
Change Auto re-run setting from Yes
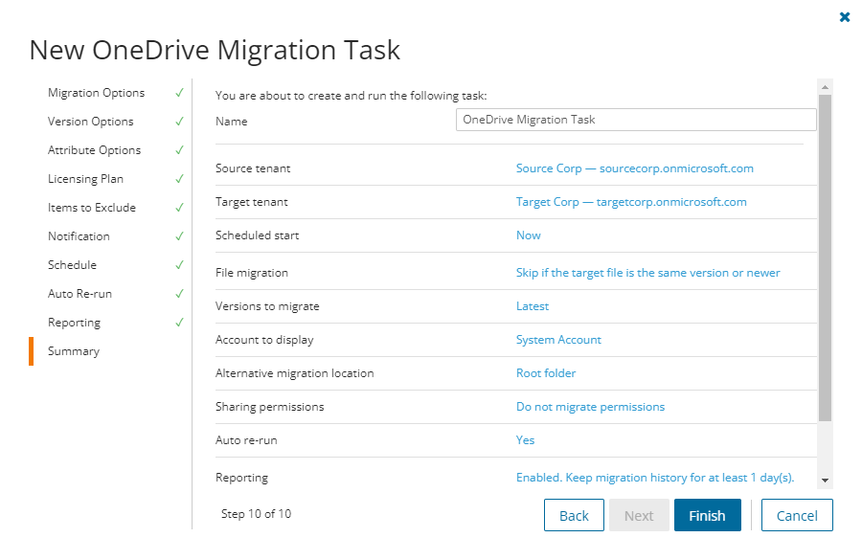pos(525,439)
